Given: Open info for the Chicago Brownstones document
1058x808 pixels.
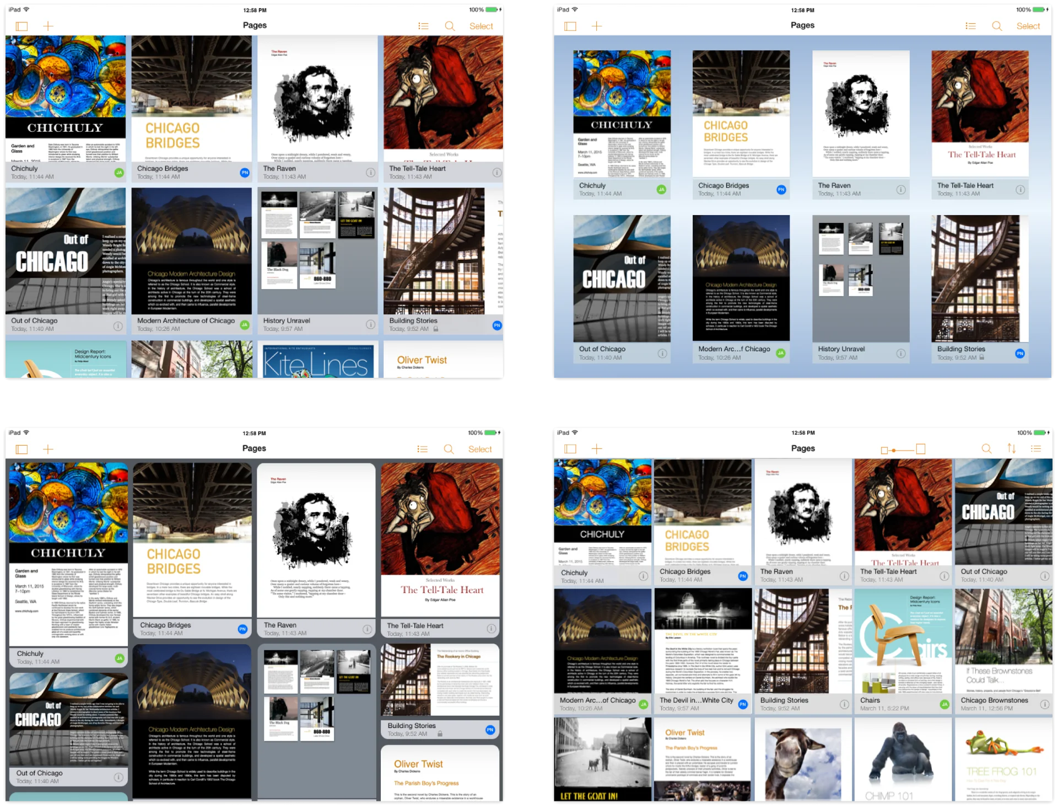Looking at the screenshot, I should point(1044,704).
